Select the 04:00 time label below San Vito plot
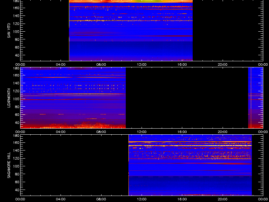269x202 pixels. pos(61,65)
